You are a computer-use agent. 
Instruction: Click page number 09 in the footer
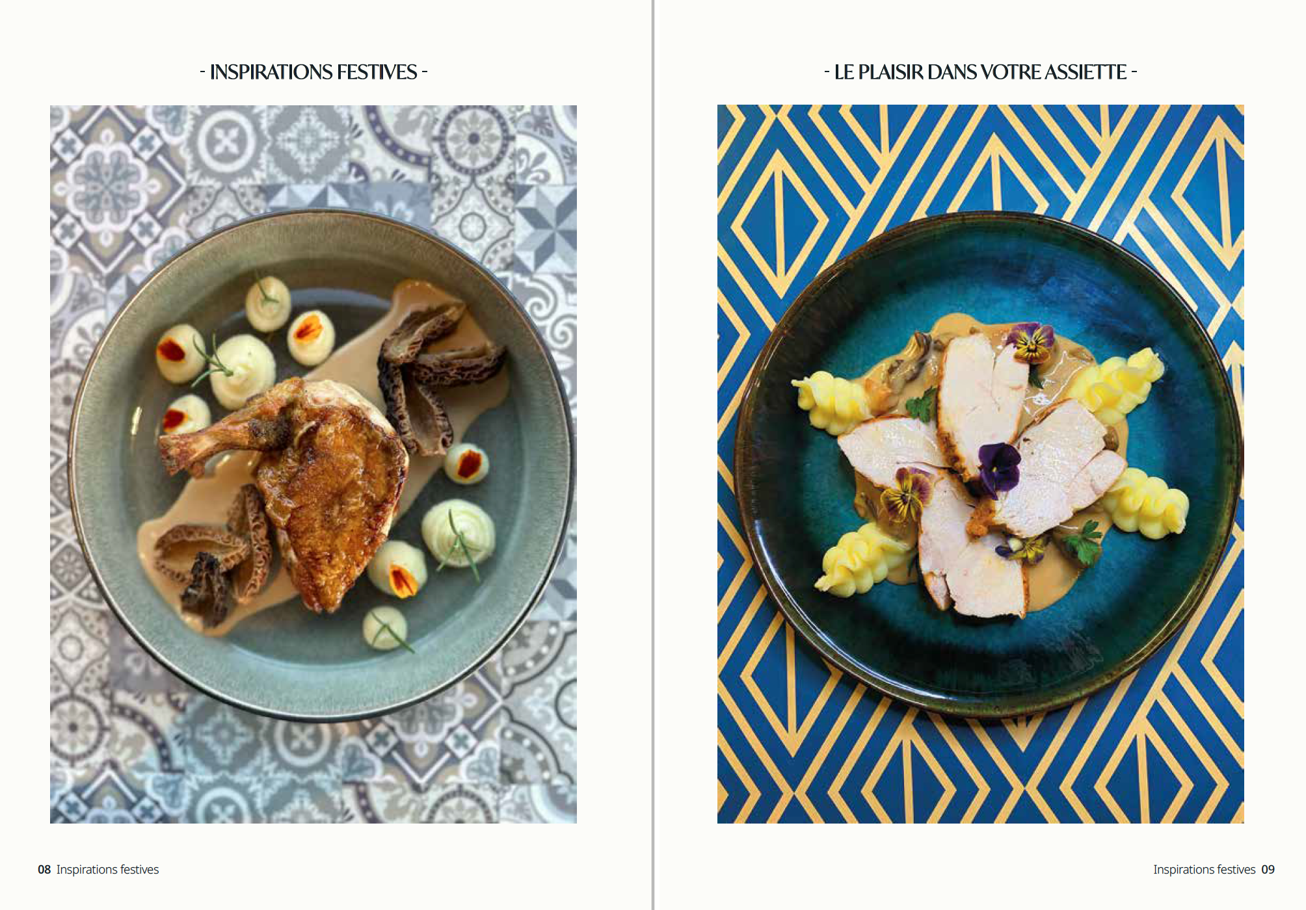click(1268, 870)
